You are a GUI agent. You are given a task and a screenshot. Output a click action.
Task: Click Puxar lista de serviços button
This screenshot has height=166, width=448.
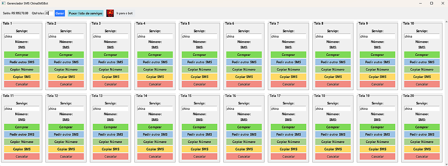[85, 13]
